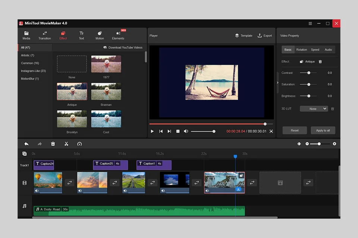This screenshot has width=358, height=238.
Task: Switch to Rotation property tab
Action: [x=302, y=50]
